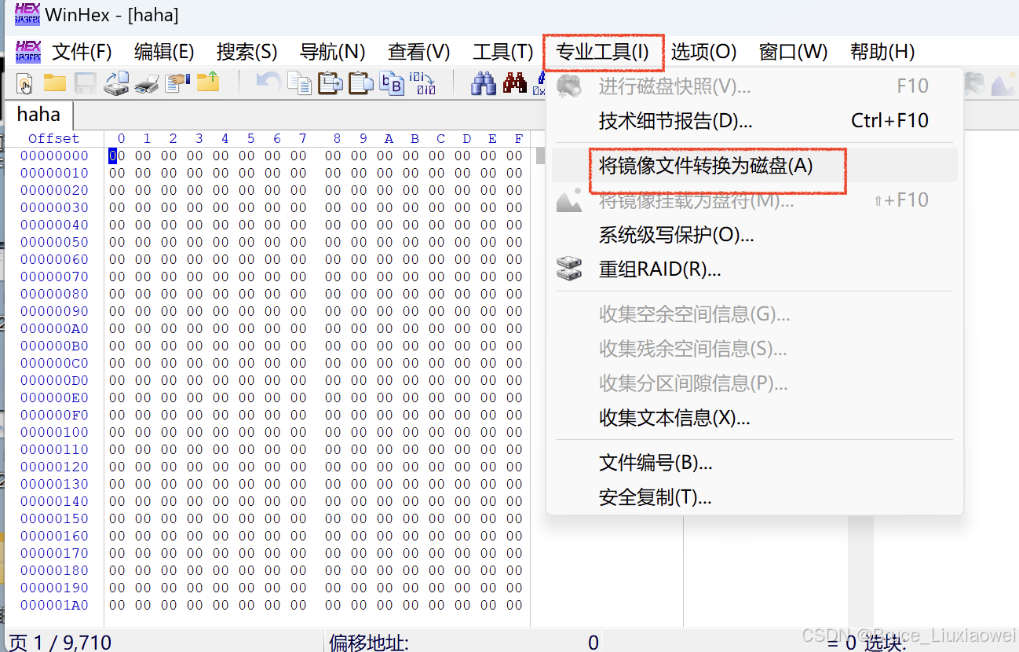Choose 系统级写保护(O)... entry
This screenshot has height=652, width=1019.
754,235
